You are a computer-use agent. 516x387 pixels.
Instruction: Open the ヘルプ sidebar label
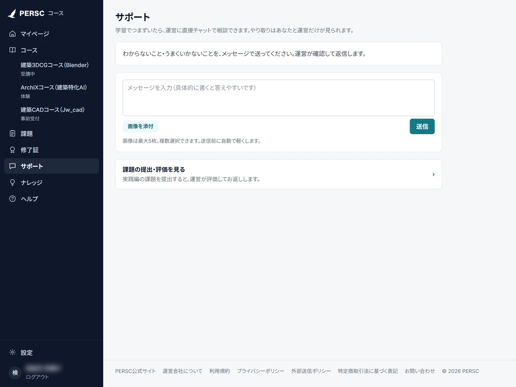[x=29, y=199]
